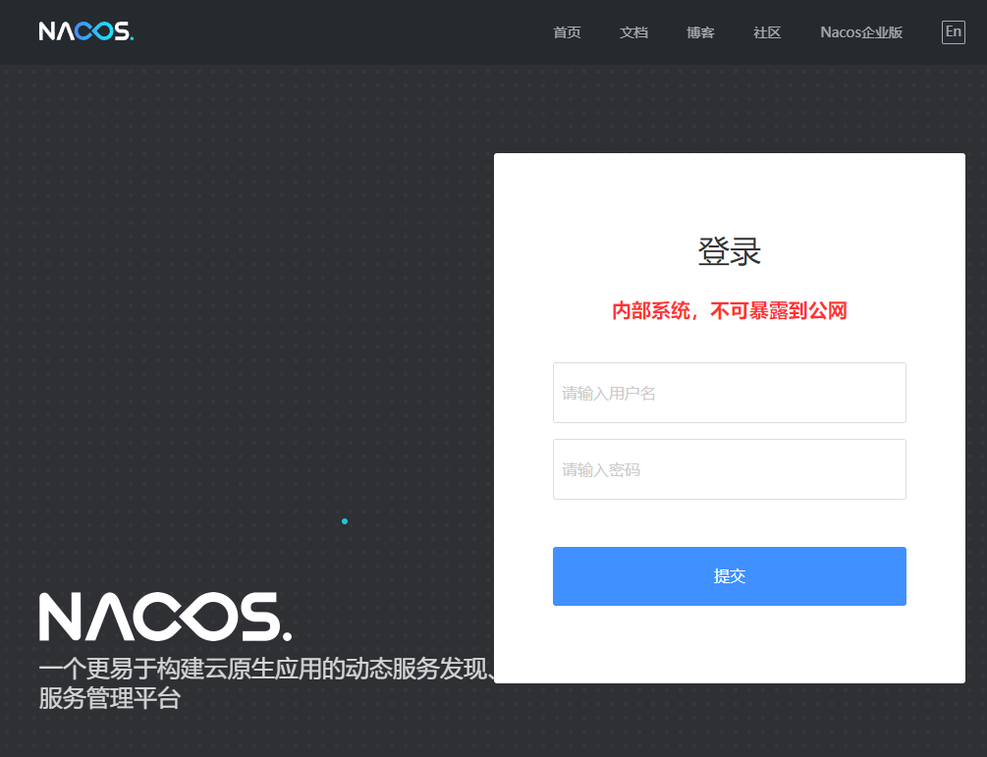
Task: Click the red 内部系统，不可暴露到公网 warning text
Action: [729, 311]
